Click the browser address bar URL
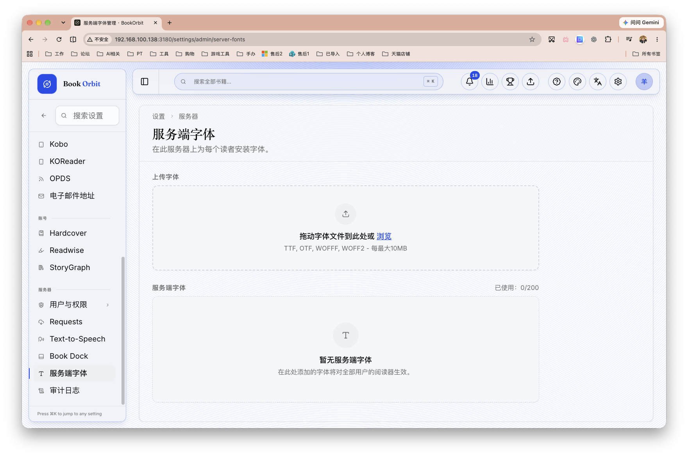This screenshot has height=457, width=688. [x=180, y=39]
